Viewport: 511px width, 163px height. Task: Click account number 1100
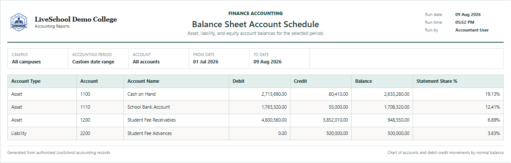(85, 94)
